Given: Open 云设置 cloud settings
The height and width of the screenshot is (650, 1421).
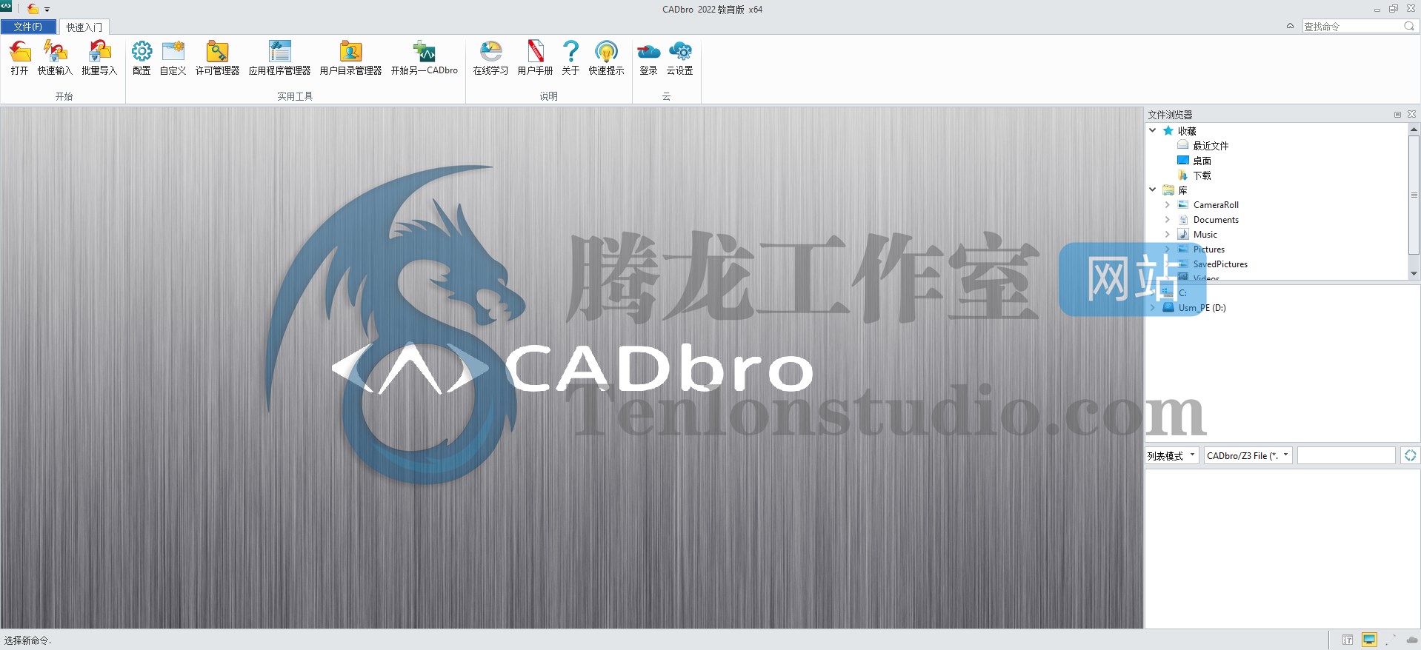Looking at the screenshot, I should tap(679, 58).
